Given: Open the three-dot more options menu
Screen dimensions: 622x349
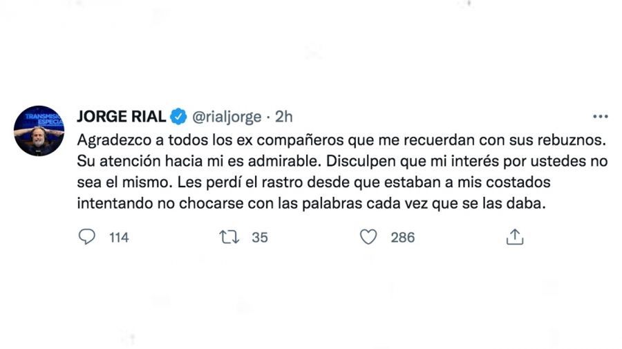Looking at the screenshot, I should click(600, 116).
